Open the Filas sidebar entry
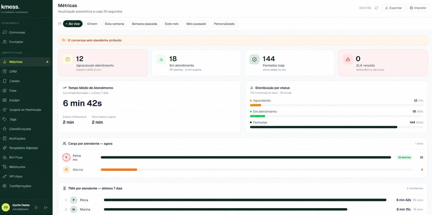The image size is (432, 215). (x=25, y=91)
